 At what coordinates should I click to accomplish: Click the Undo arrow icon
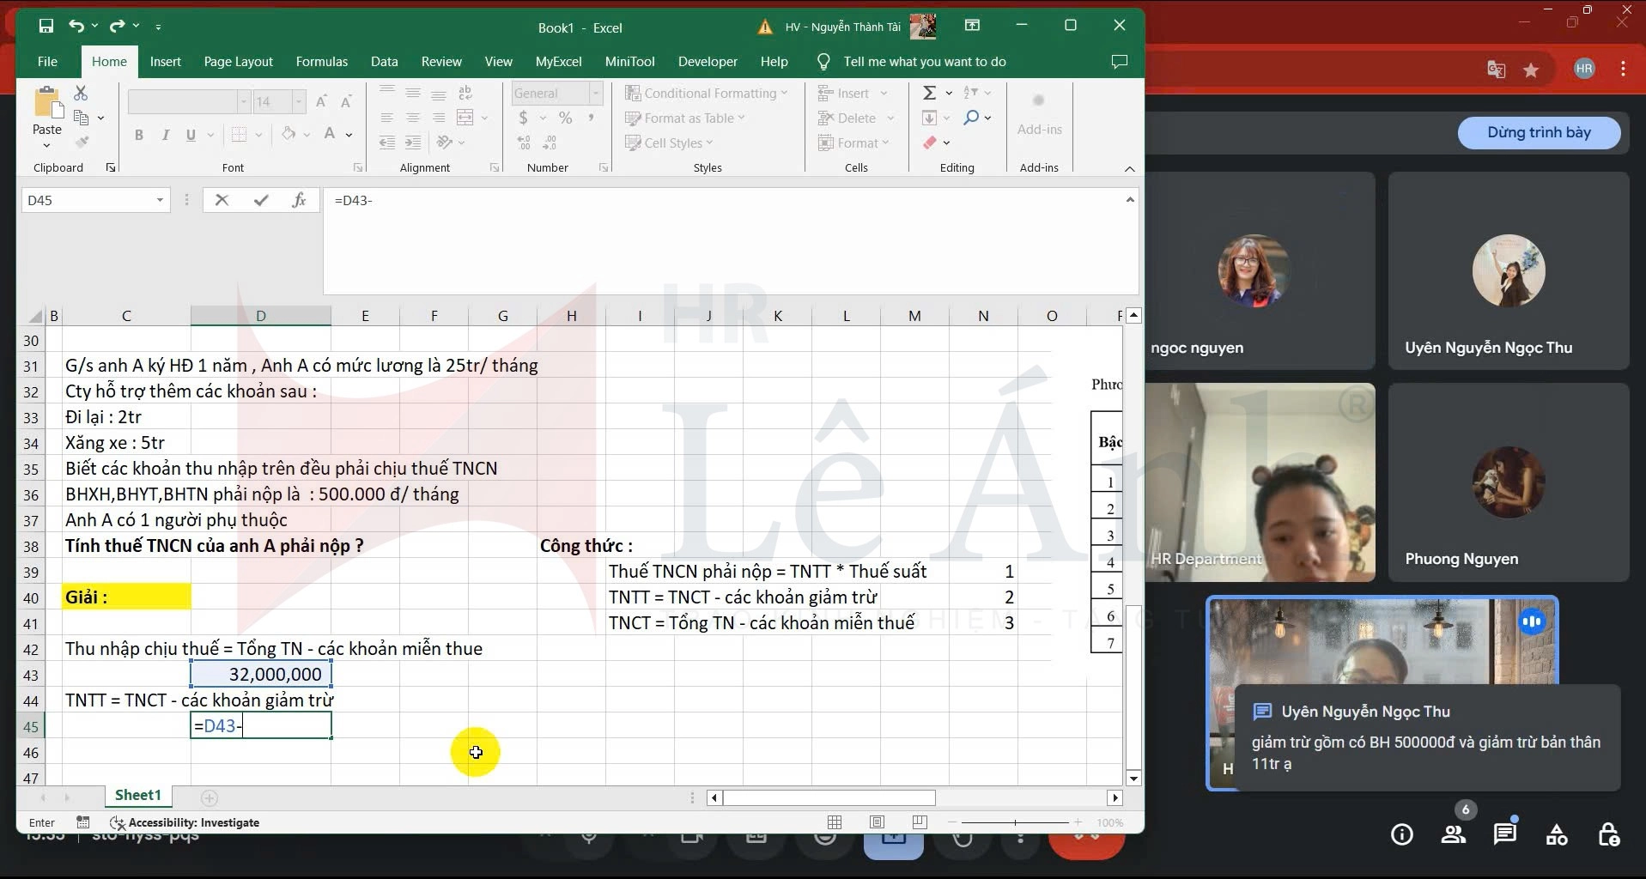tap(76, 27)
